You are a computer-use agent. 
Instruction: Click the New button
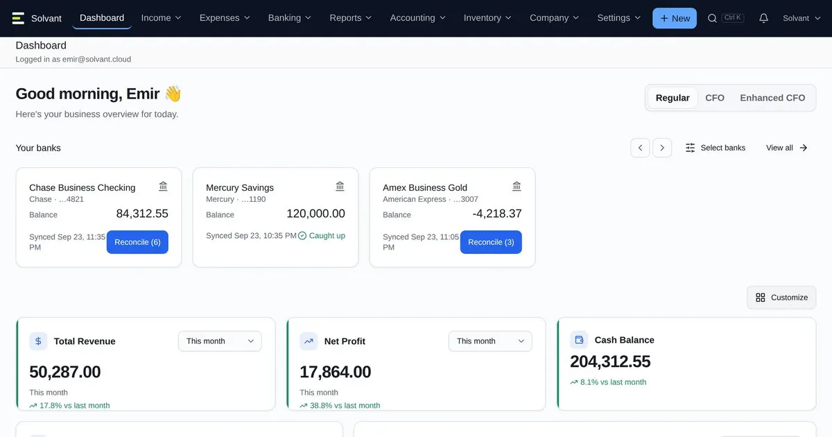675,18
